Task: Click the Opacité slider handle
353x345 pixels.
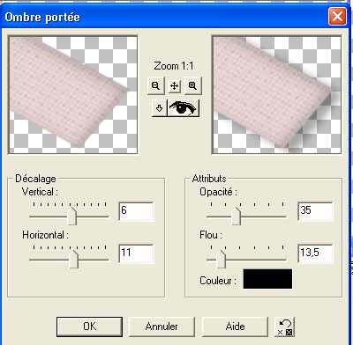Action: point(237,216)
